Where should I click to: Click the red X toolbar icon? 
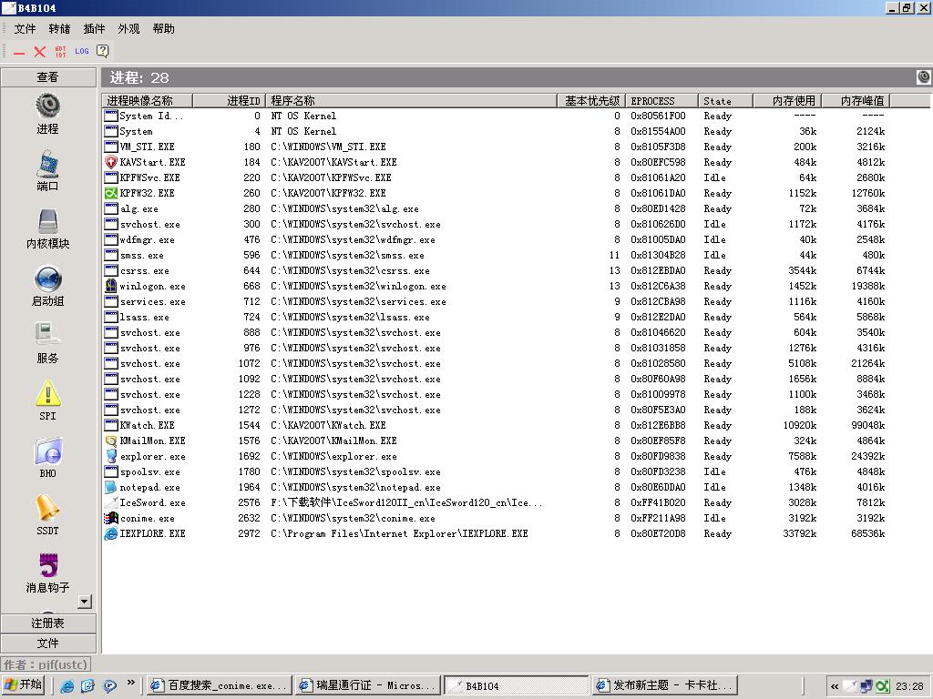(40, 52)
